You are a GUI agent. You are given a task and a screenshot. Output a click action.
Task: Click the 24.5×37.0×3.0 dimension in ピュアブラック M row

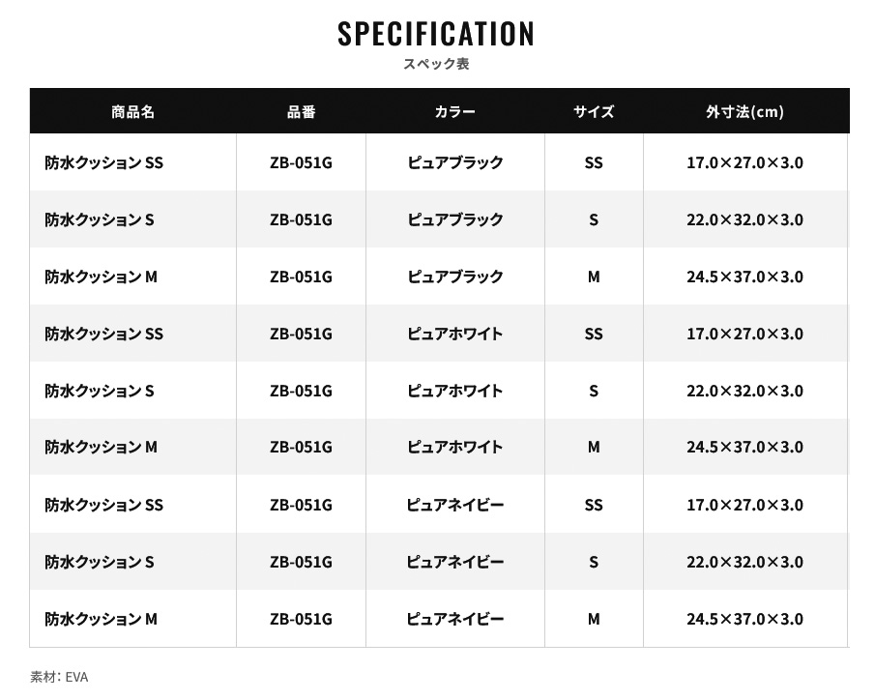[744, 277]
